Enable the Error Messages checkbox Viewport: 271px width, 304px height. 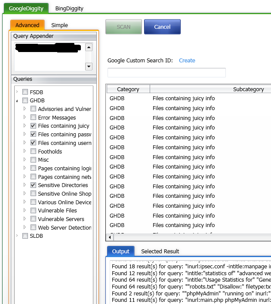tap(33, 117)
